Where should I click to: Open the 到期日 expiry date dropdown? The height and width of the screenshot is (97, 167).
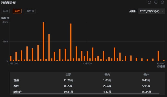pyautogui.click(x=152, y=11)
